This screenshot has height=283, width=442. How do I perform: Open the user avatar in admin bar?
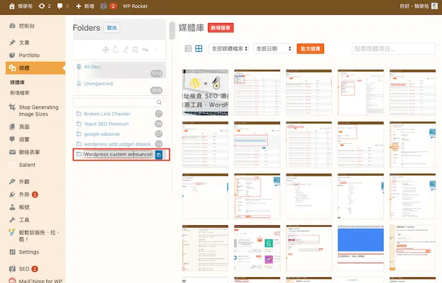pos(434,6)
